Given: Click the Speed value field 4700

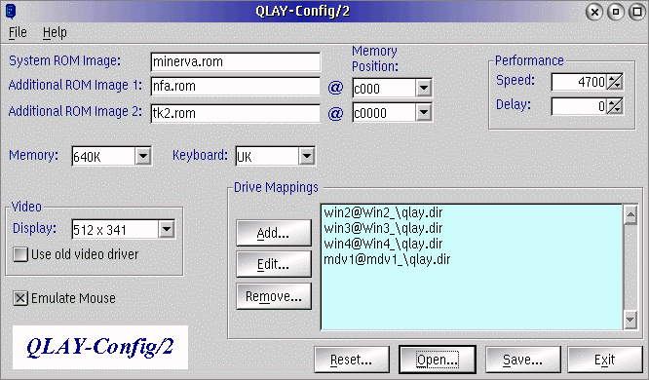Looking at the screenshot, I should 579,82.
